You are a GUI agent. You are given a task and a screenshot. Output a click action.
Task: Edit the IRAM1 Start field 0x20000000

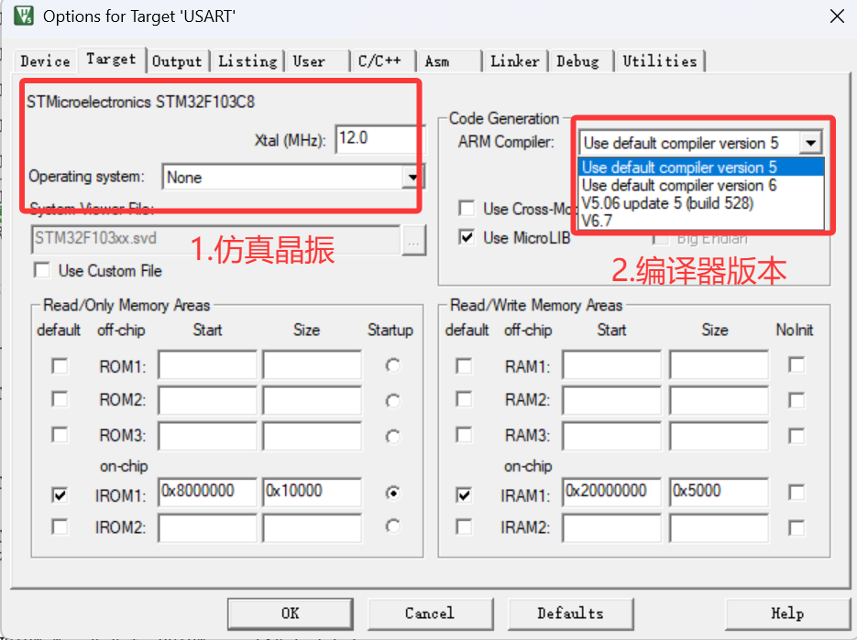[x=611, y=492]
